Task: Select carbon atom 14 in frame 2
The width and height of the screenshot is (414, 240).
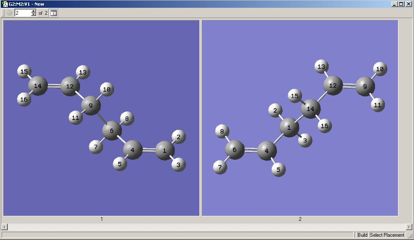Action: coord(311,109)
